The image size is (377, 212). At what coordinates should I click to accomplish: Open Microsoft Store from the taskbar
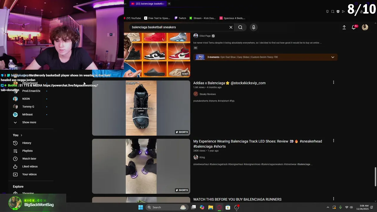pyautogui.click(x=228, y=207)
